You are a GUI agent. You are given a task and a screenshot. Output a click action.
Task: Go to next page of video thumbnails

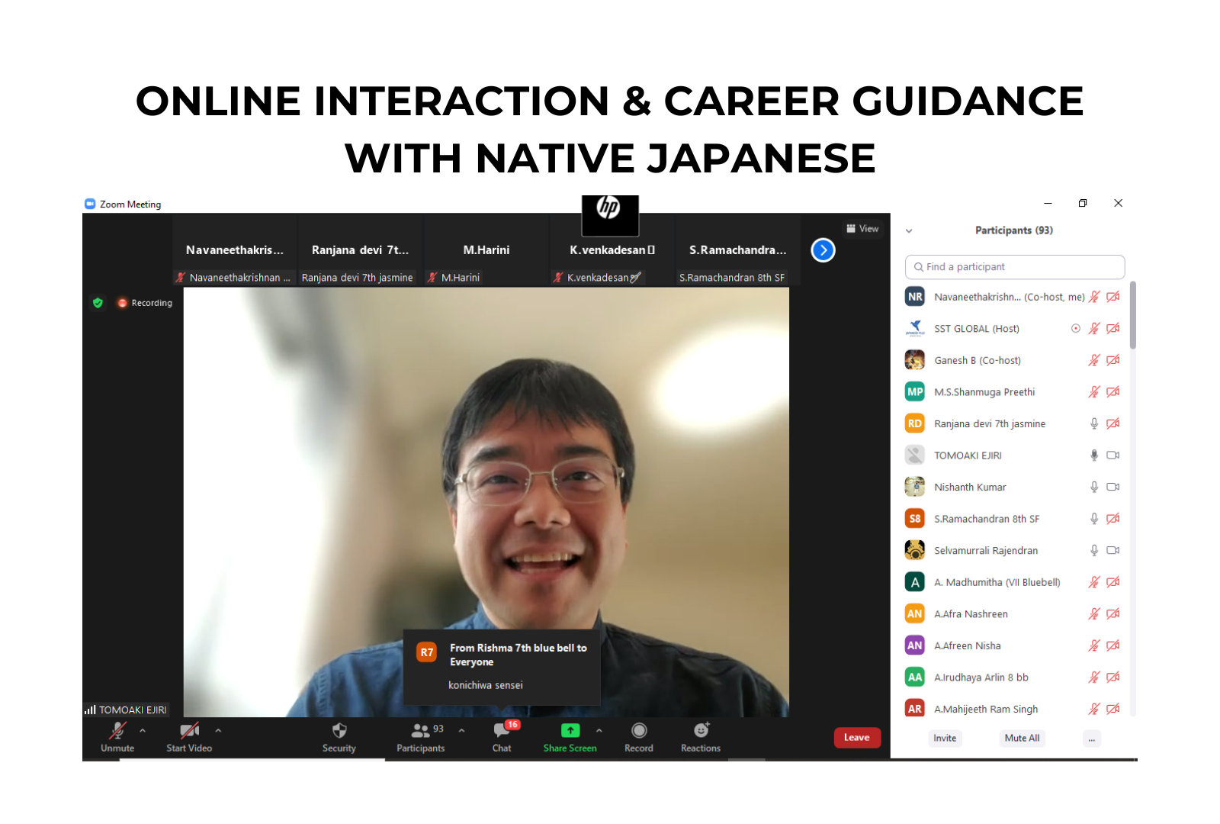coord(823,250)
